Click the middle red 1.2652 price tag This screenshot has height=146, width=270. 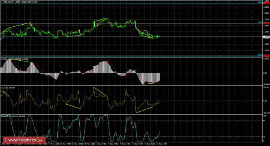266,23
